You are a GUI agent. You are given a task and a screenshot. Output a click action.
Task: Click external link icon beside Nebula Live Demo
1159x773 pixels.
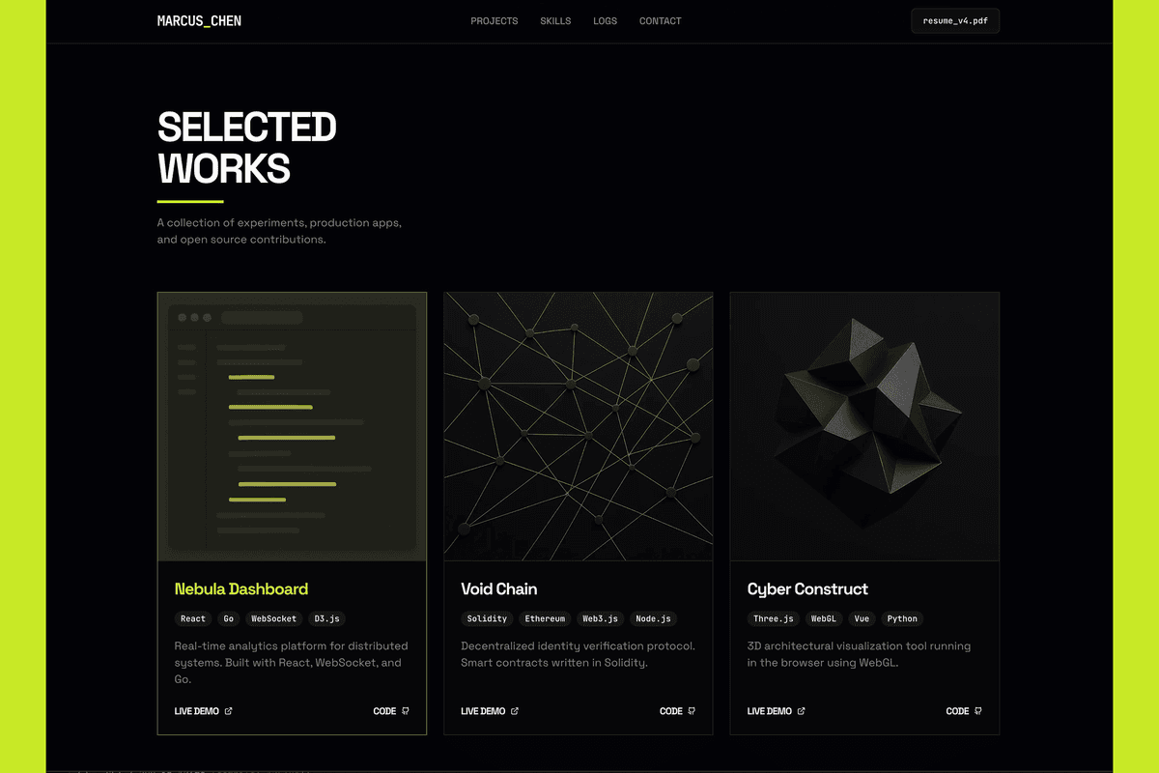[229, 711]
